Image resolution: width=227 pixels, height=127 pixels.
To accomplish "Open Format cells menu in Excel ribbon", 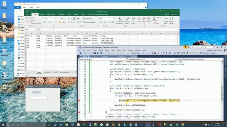I will pos(149,20).
